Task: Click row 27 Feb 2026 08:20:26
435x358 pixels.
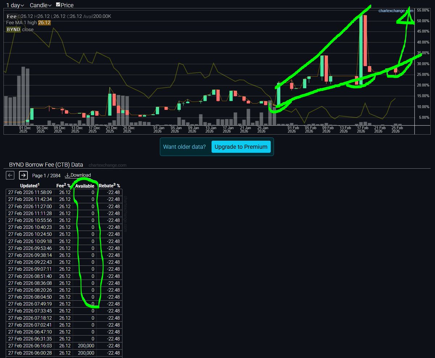Action: 64,290
